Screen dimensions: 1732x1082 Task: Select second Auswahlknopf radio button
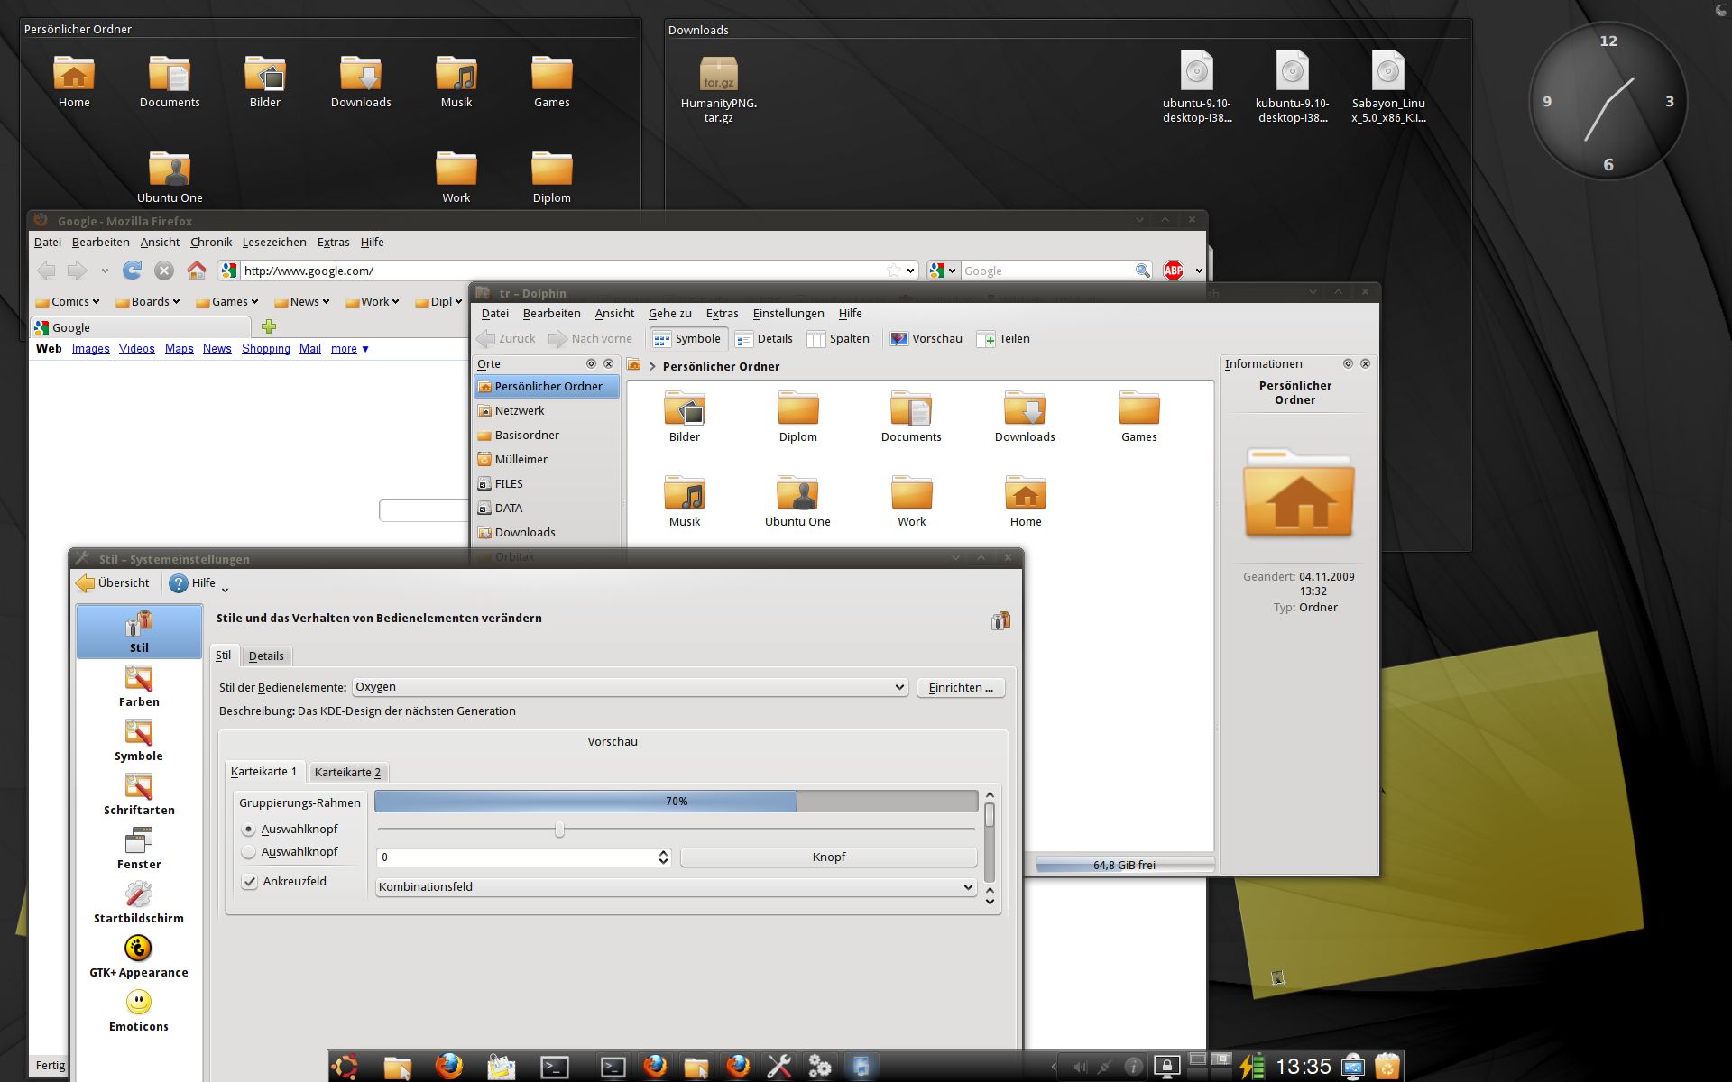pyautogui.click(x=249, y=851)
